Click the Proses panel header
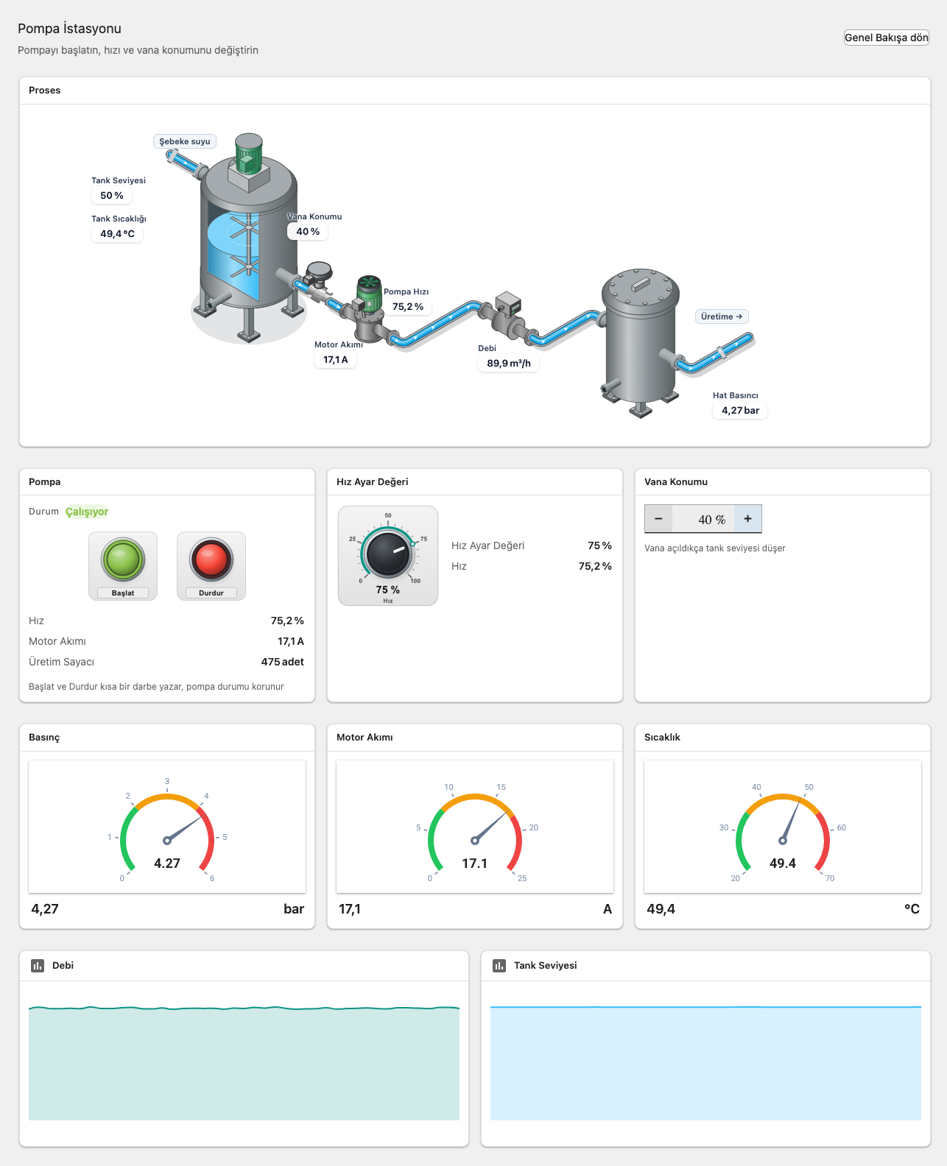Viewport: 947px width, 1166px height. click(475, 91)
